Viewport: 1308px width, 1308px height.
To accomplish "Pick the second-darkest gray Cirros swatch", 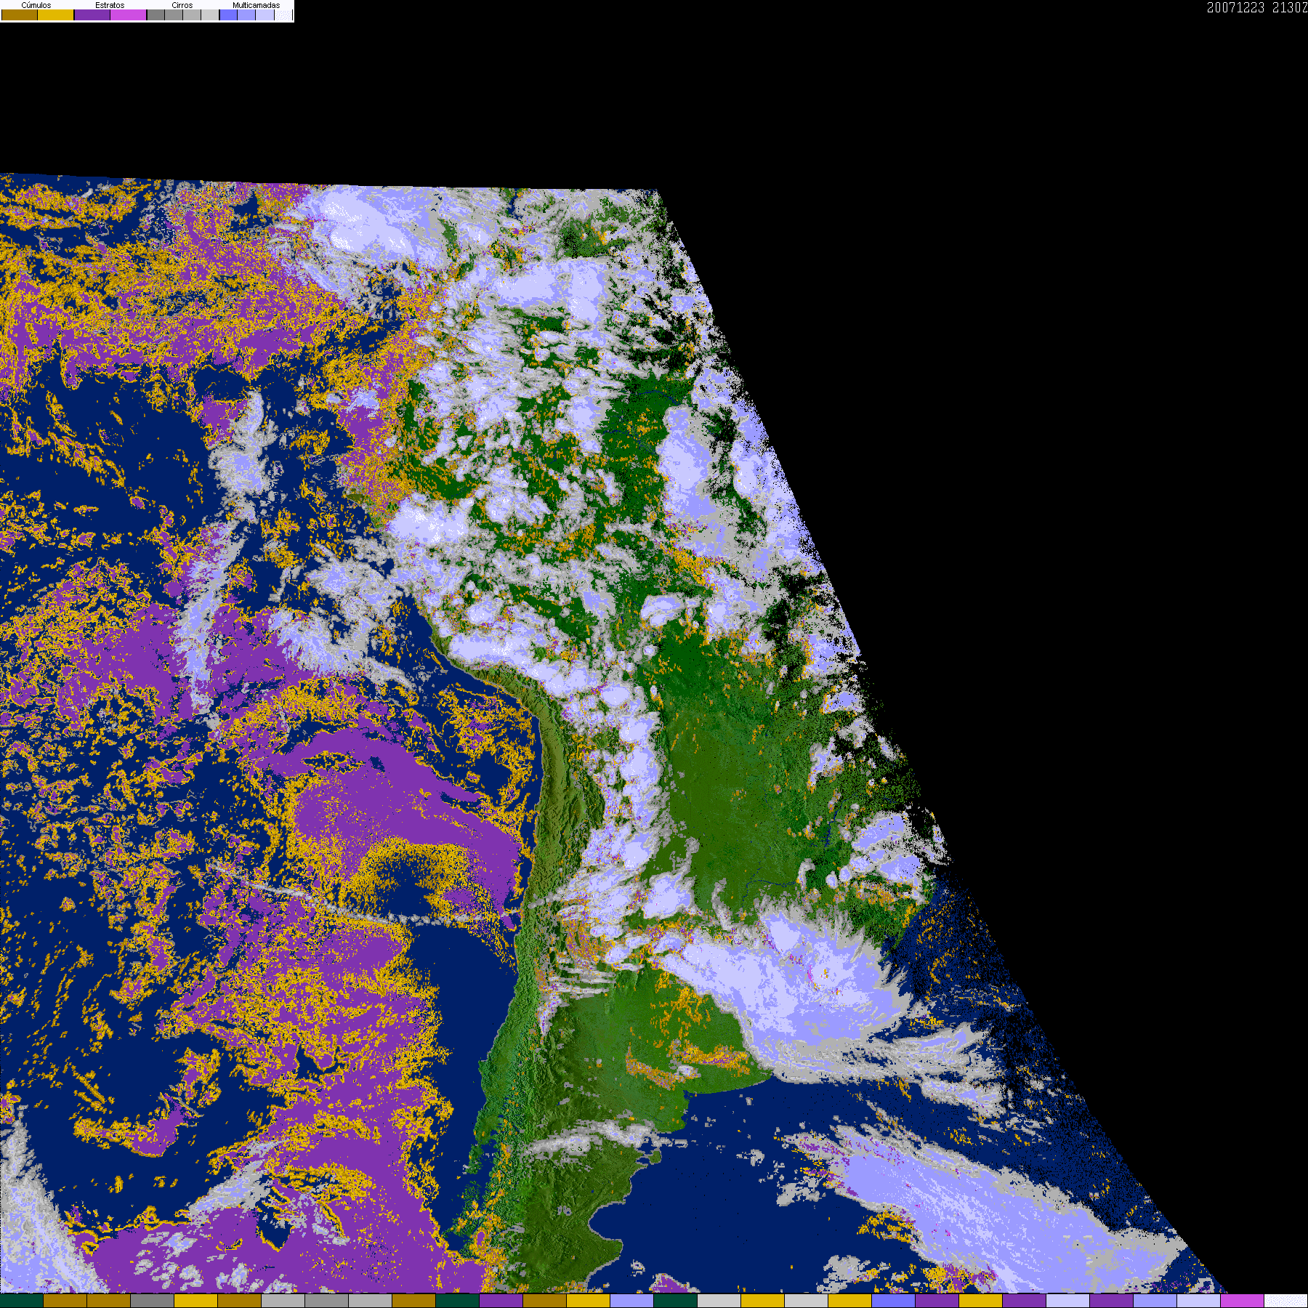I will pos(174,15).
